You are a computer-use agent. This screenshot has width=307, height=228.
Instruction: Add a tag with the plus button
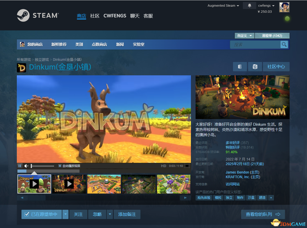tap(271, 198)
